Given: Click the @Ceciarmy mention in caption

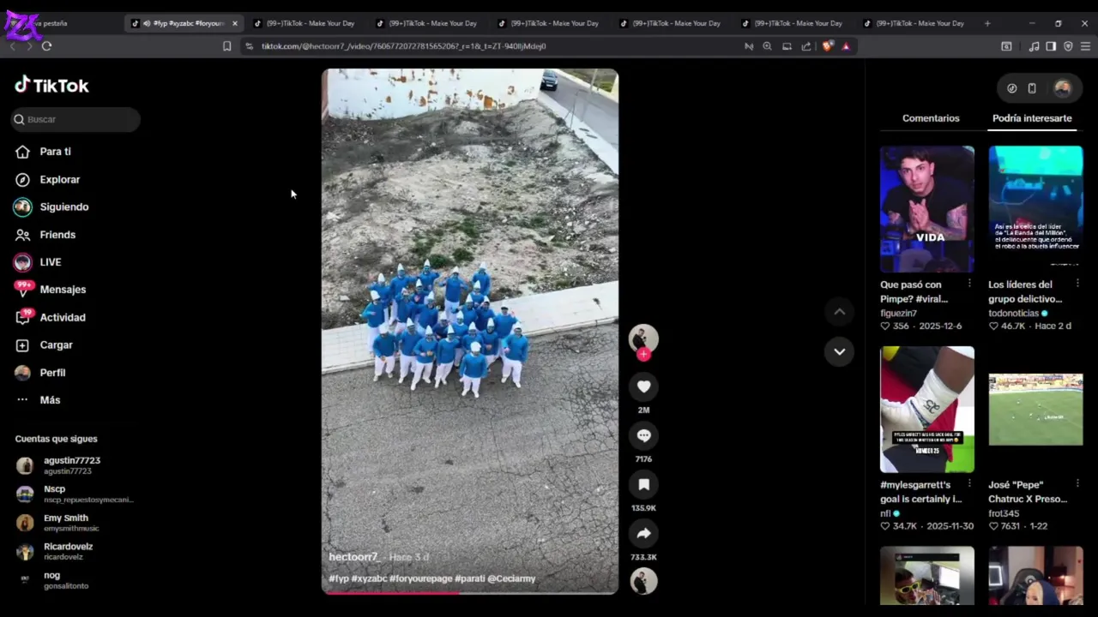Looking at the screenshot, I should 511,578.
